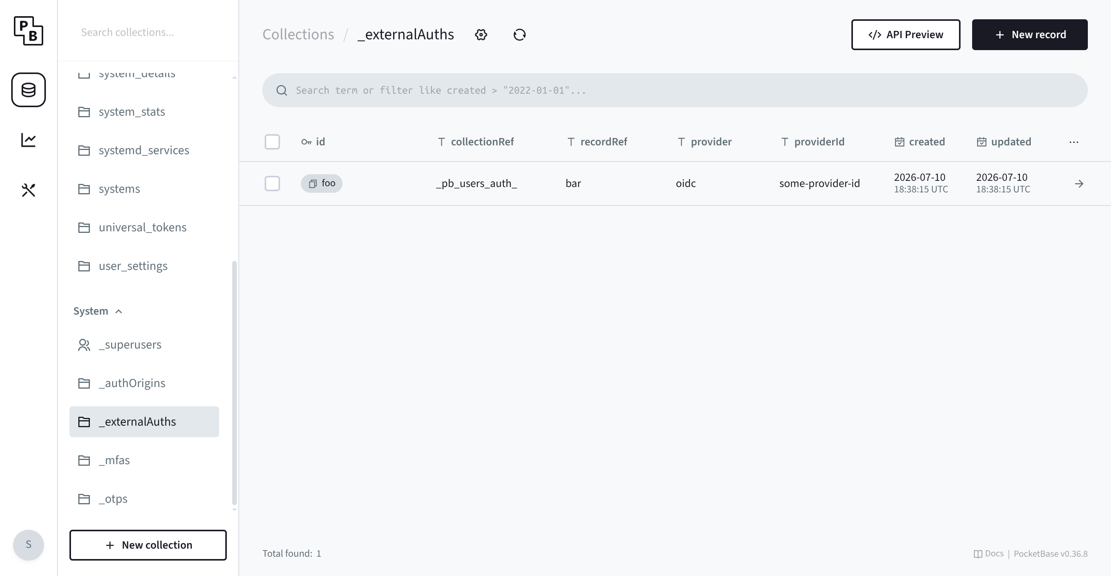The image size is (1111, 576).
Task: Sort by the provider column
Action: [704, 142]
